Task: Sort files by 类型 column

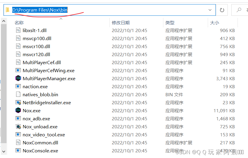Action: click(170, 23)
